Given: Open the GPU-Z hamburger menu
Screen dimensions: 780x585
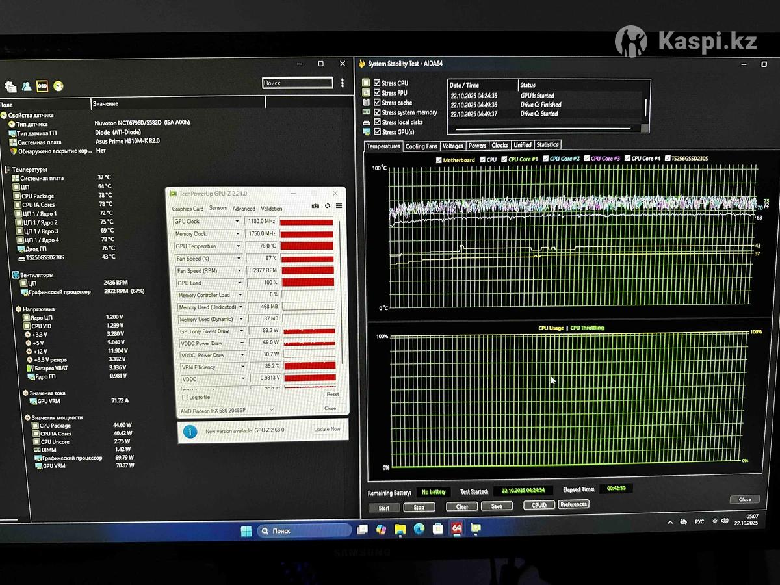Looking at the screenshot, I should pyautogui.click(x=339, y=206).
